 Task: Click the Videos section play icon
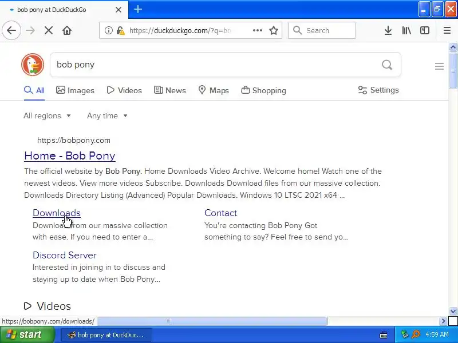pyautogui.click(x=27, y=306)
